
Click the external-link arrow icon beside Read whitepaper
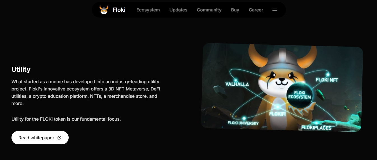(x=59, y=138)
